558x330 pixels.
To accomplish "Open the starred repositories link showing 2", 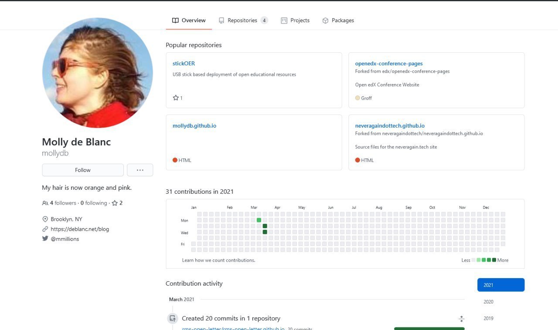I will tap(117, 203).
